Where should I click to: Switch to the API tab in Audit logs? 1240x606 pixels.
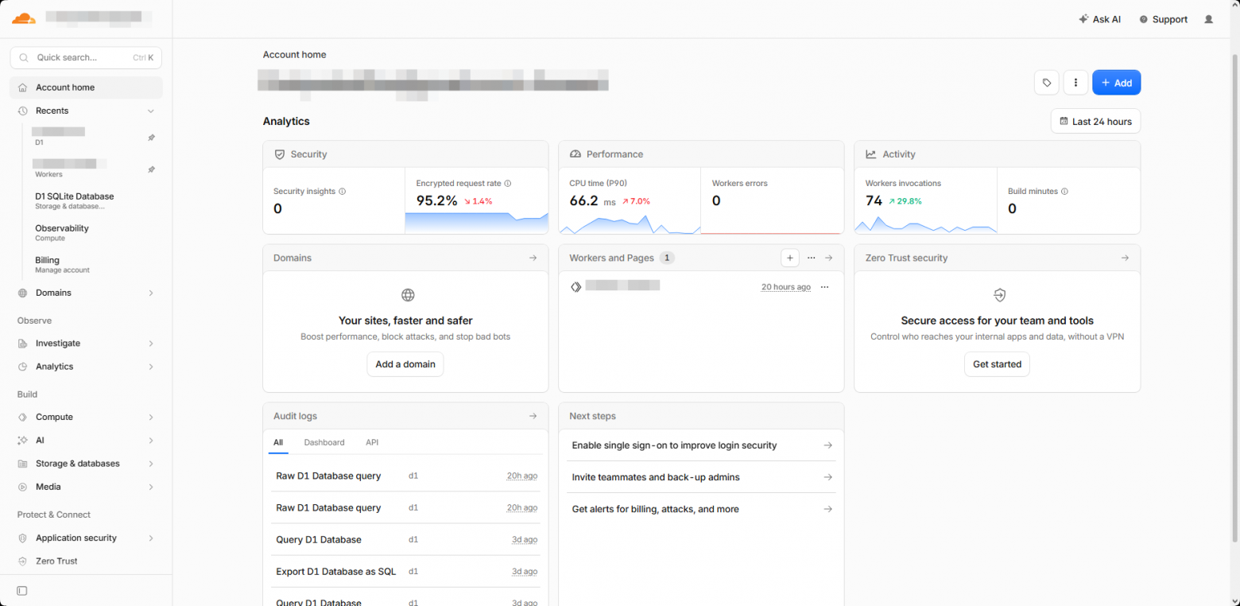tap(372, 442)
